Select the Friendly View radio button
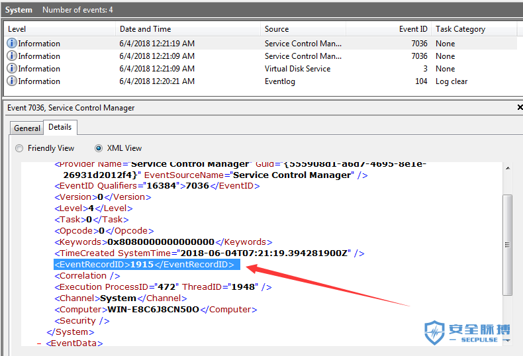 tap(19, 148)
